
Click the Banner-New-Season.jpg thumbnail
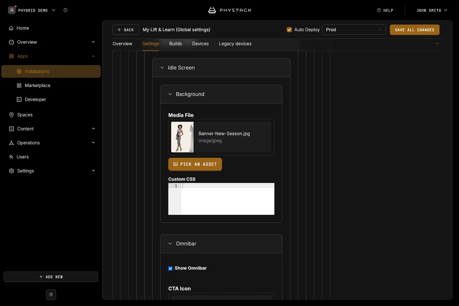[x=182, y=137]
